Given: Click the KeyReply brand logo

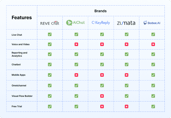Looking at the screenshot, I should point(101,23).
